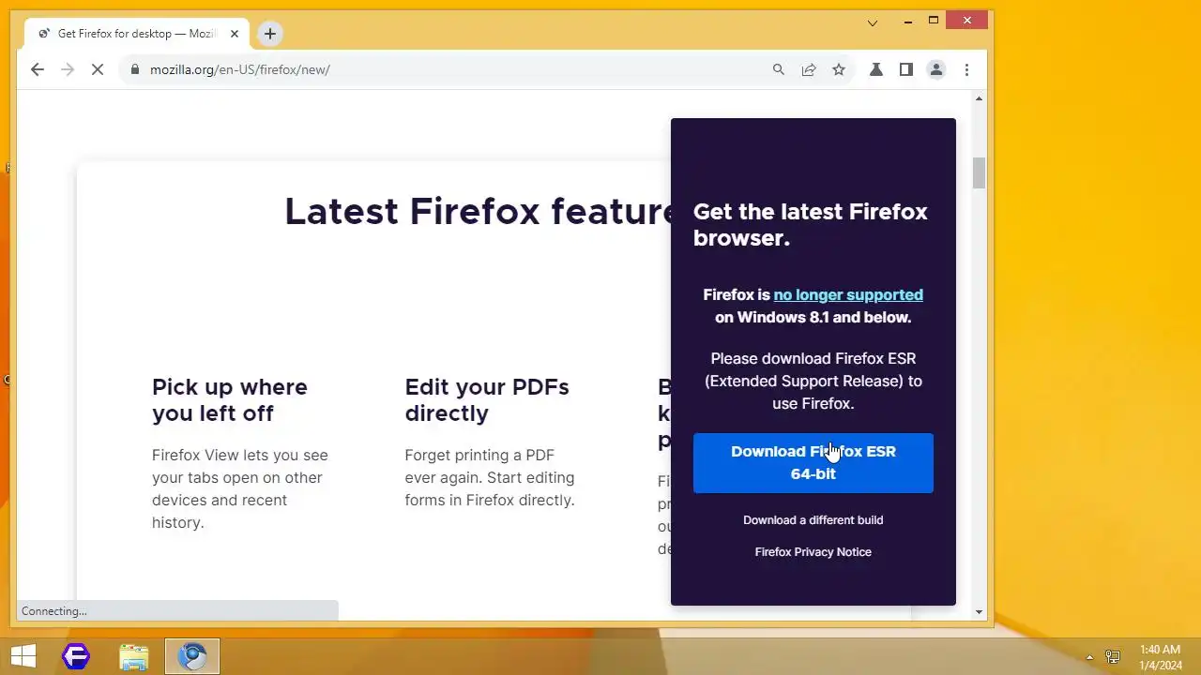Screen dimensions: 1201x675
Task: Click 'Get the latest Firefox browser.' heading
Action: (x=811, y=225)
